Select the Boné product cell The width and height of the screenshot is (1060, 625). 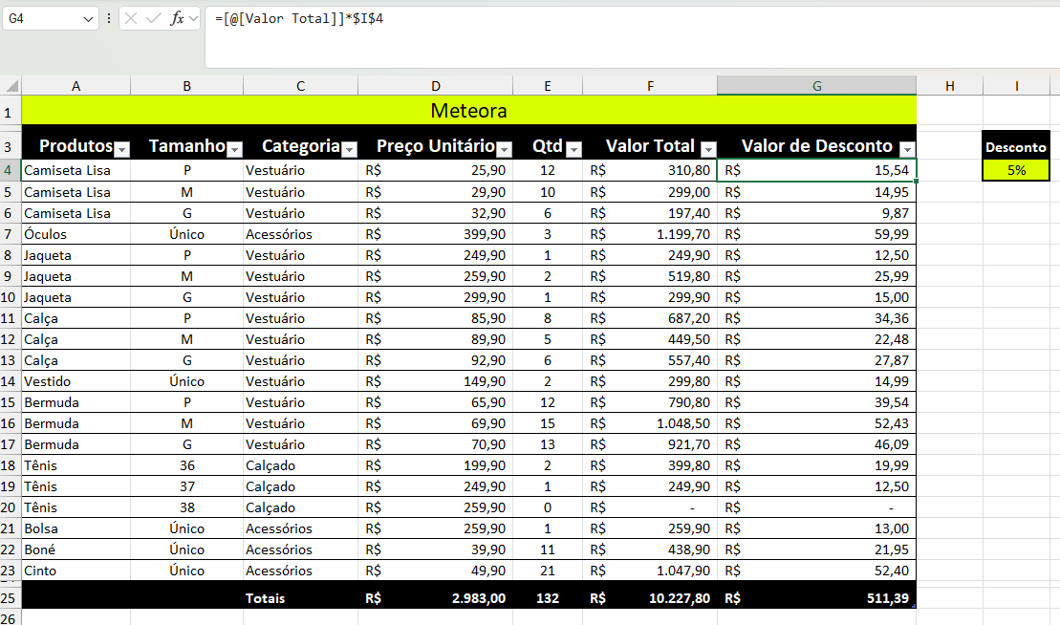76,550
